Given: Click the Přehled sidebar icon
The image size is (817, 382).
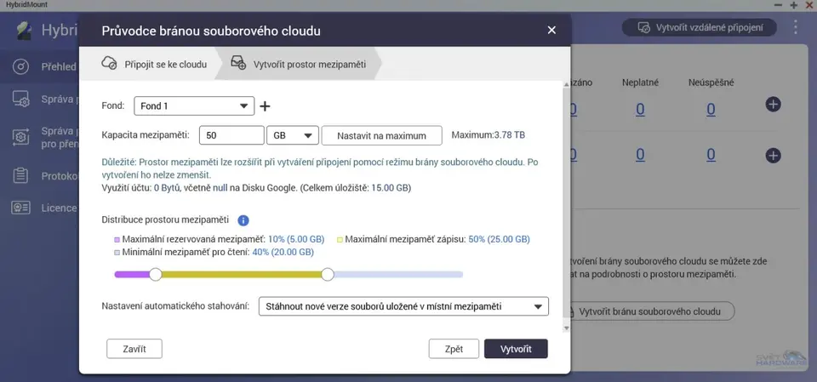Looking at the screenshot, I should coord(21,67).
